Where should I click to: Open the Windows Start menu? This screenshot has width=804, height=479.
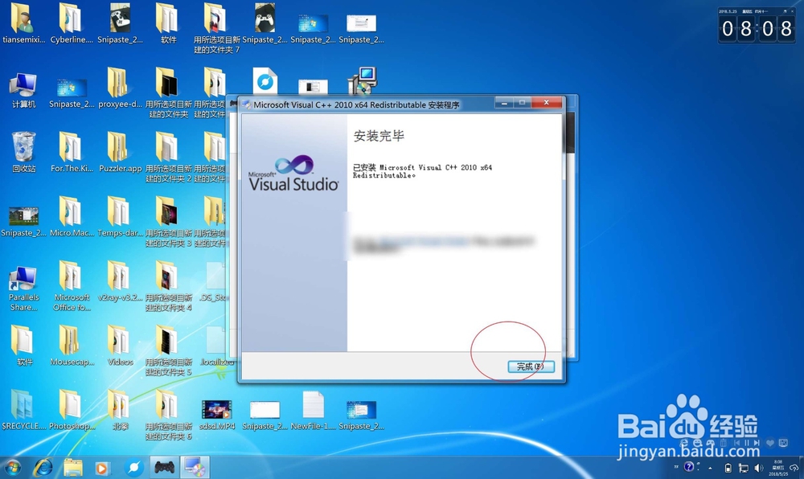tap(12, 468)
